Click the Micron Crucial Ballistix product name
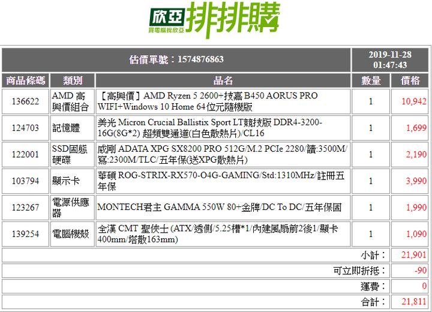Screen dimensions: 432x312 click(x=210, y=128)
